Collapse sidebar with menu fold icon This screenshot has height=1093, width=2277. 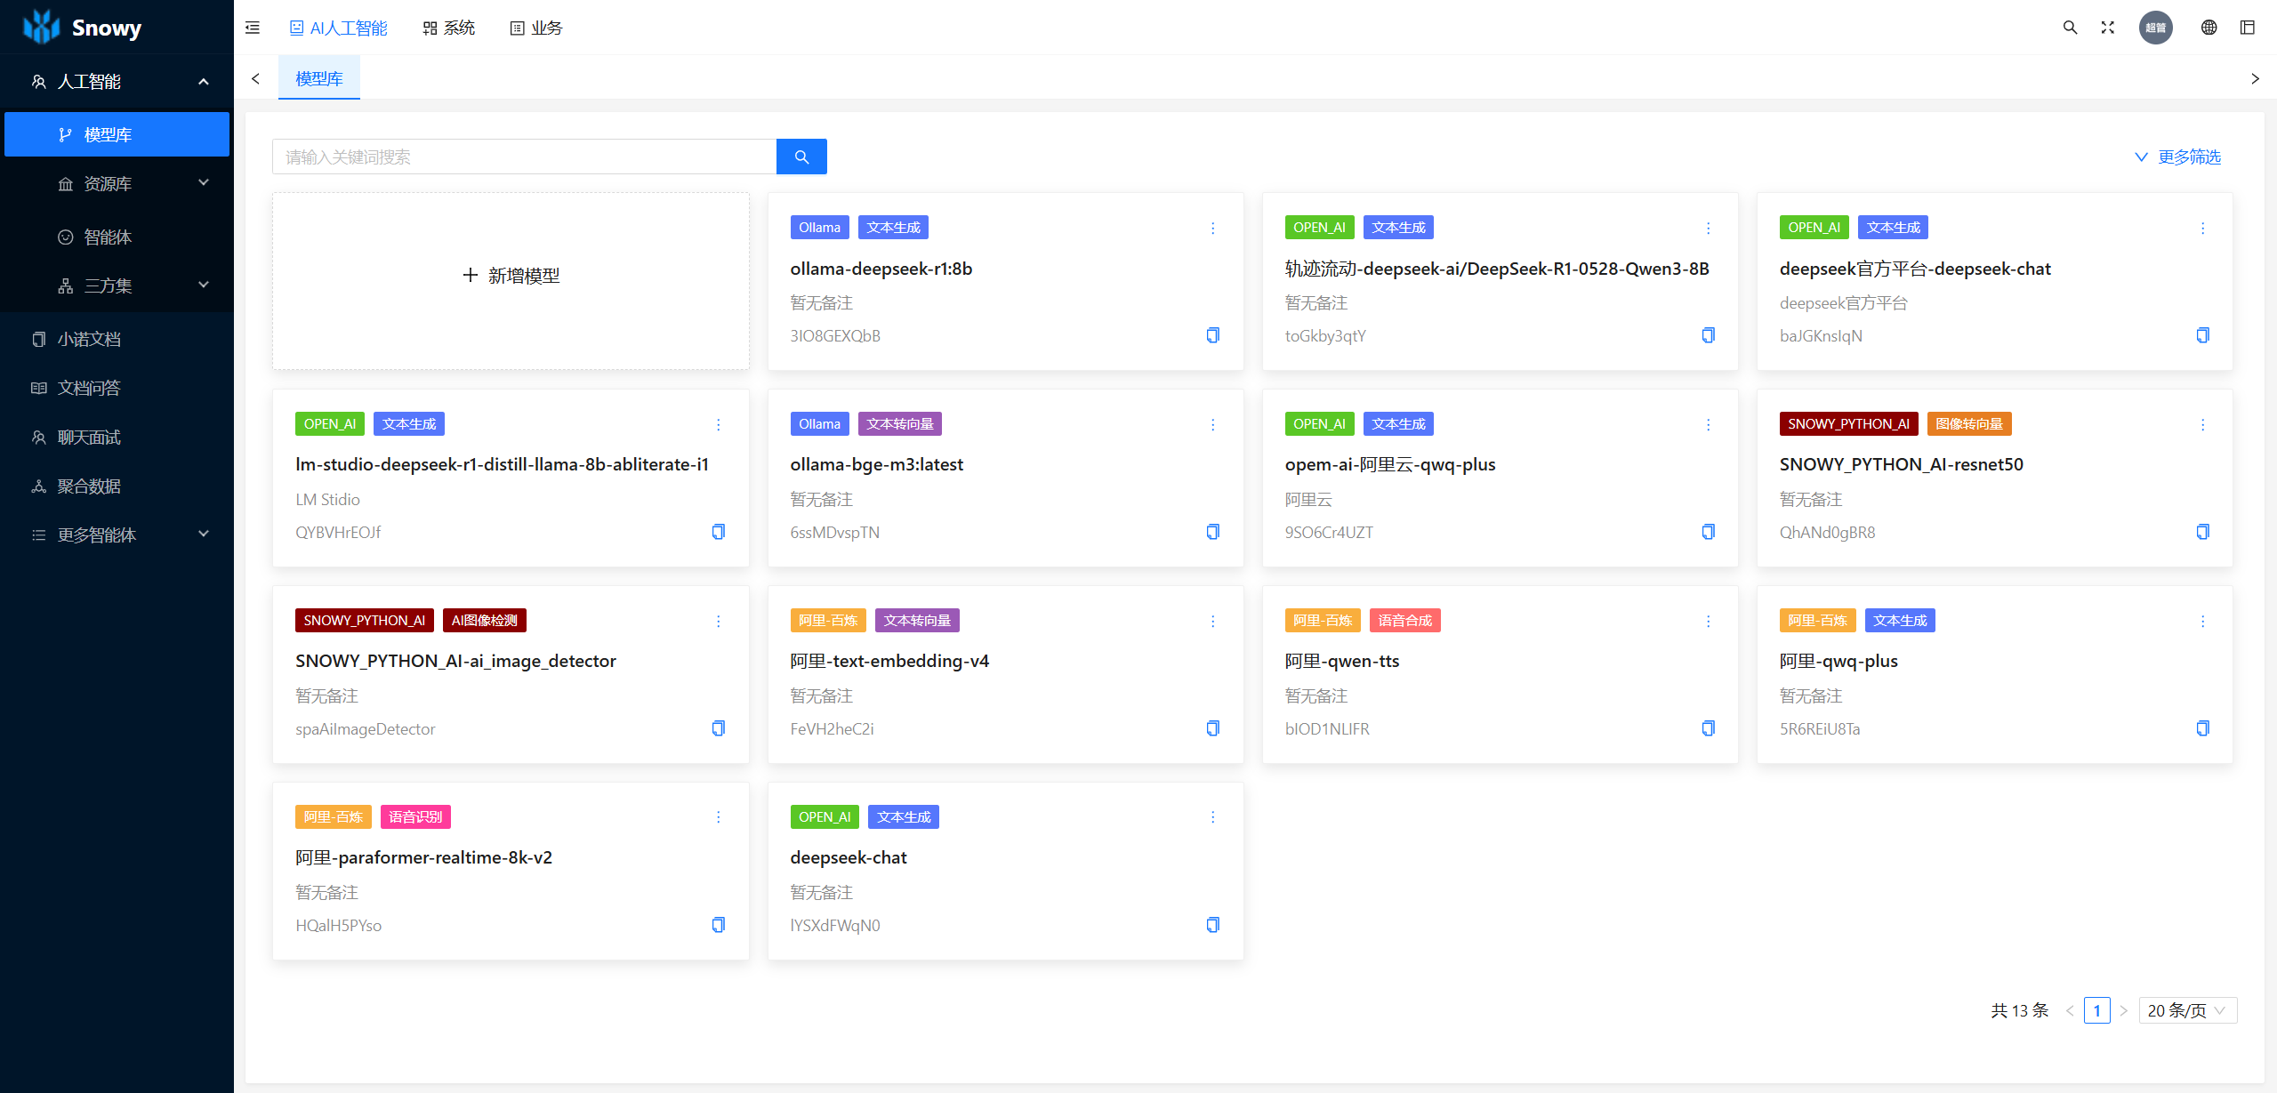(253, 28)
